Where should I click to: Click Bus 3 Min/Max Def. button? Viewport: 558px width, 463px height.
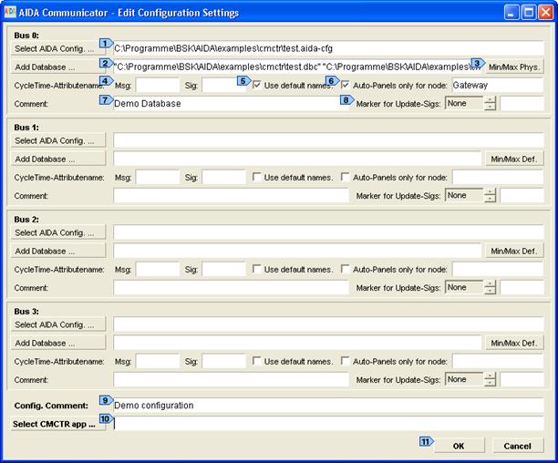(514, 344)
